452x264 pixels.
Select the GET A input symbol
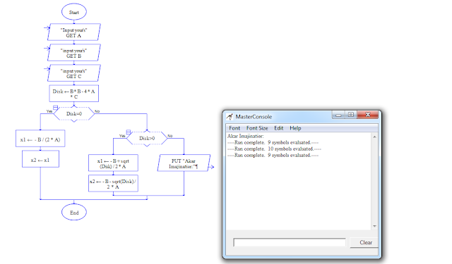[74, 32]
